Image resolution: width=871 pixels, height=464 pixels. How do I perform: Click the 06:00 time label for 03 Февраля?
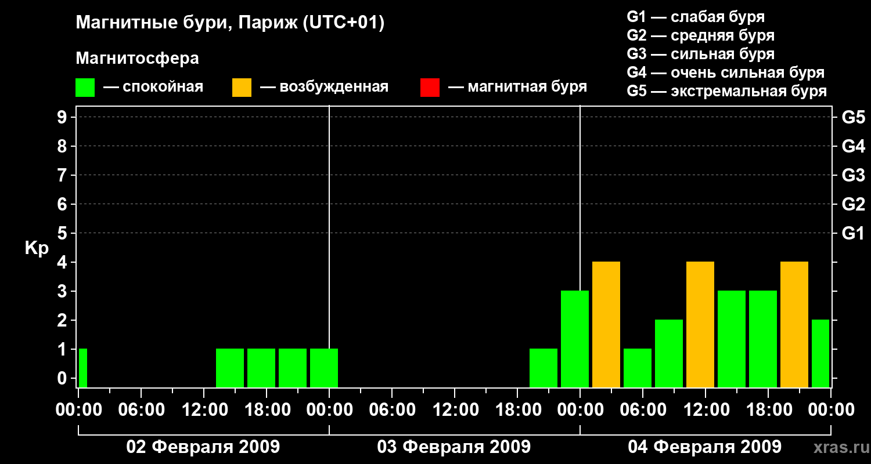click(392, 409)
